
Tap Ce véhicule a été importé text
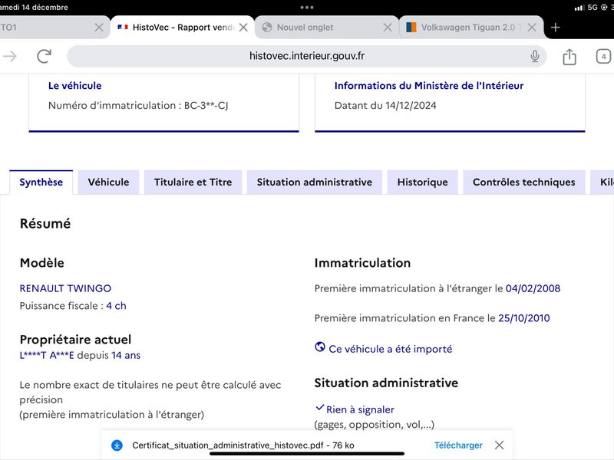tap(391, 349)
